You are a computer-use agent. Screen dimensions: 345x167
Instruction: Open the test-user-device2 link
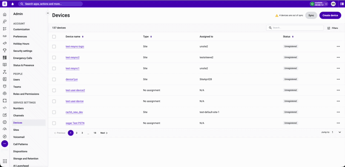75,90
